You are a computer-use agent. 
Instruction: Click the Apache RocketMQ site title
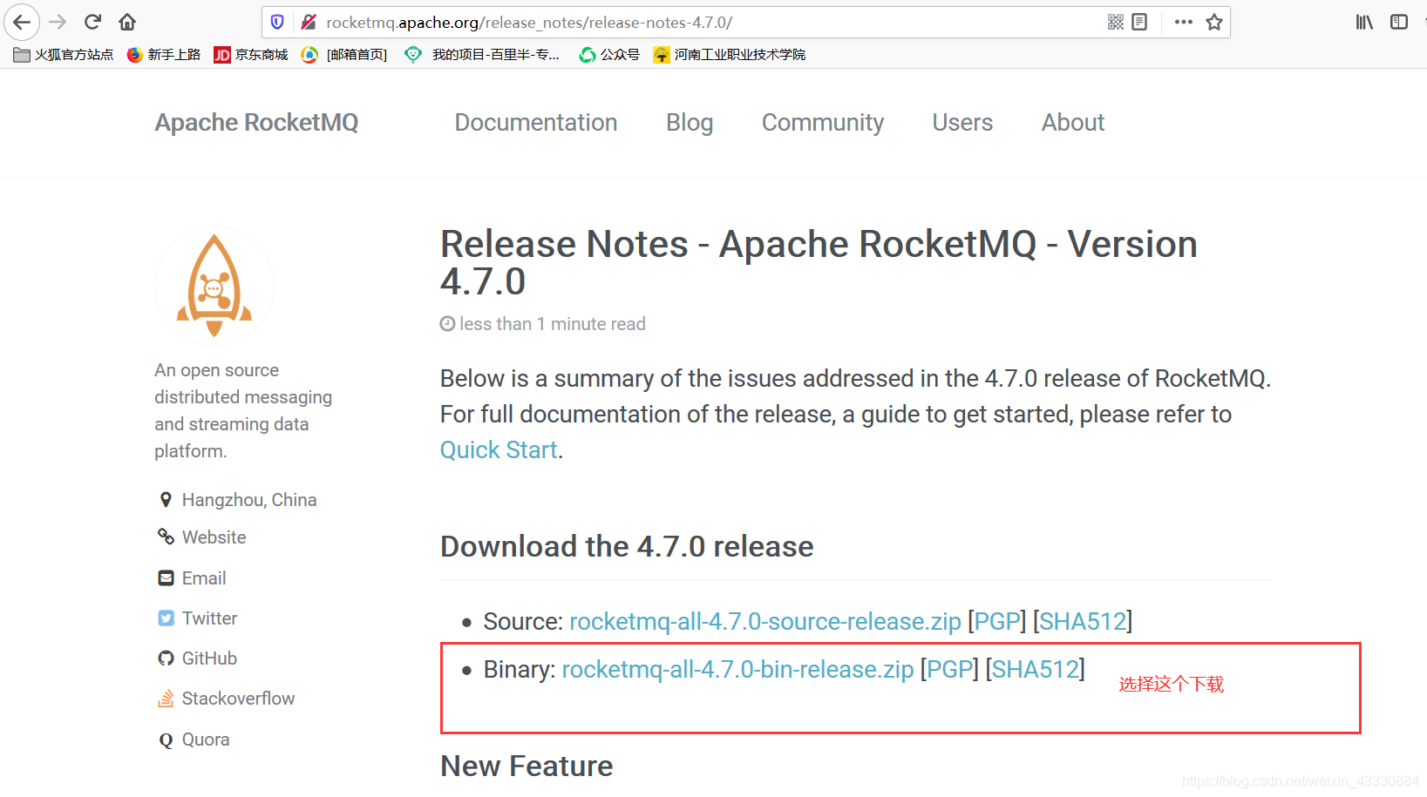click(x=256, y=123)
